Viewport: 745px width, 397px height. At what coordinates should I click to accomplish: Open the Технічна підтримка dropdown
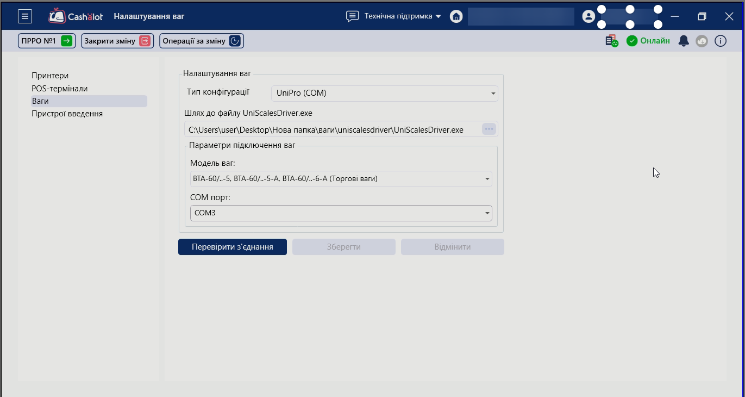393,16
